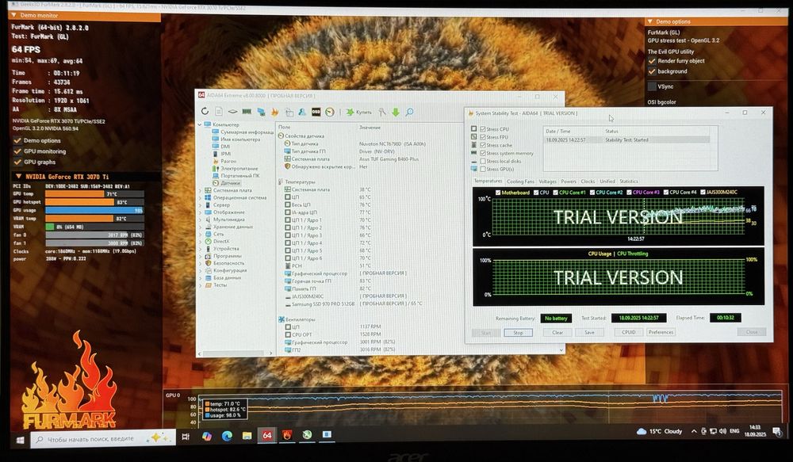This screenshot has height=462, width=793.
Task: Click the green download arrow icon in AIDA64
Action: coord(396,112)
